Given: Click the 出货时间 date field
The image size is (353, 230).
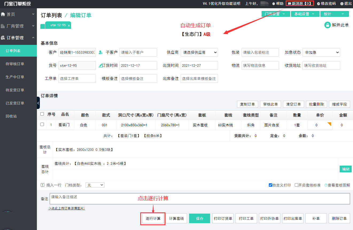Looking at the screenshot, I should [x=199, y=65].
